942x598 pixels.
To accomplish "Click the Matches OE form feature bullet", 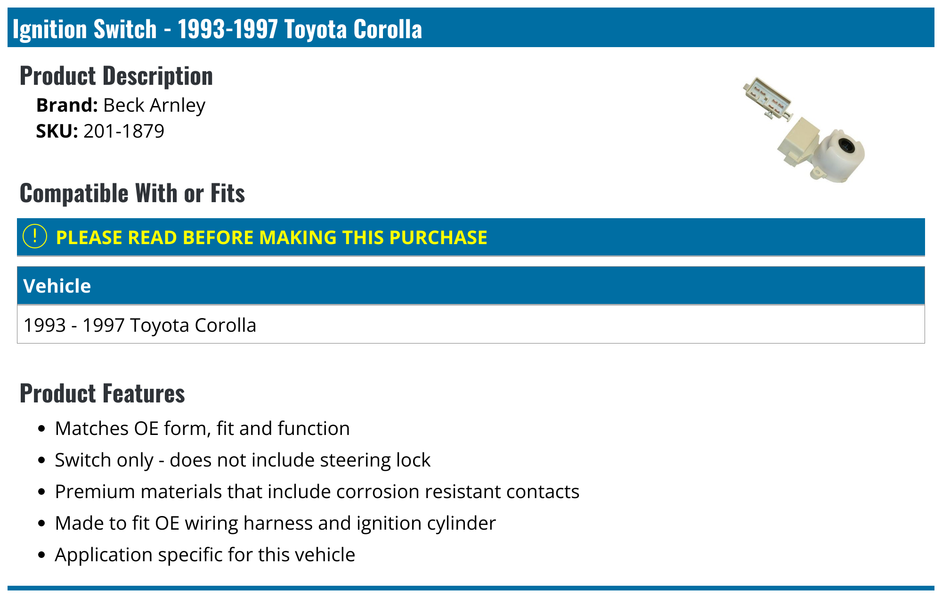I will 202,428.
